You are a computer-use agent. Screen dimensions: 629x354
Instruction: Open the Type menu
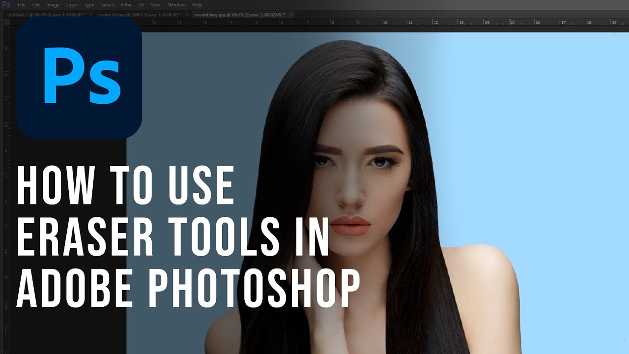(x=89, y=5)
